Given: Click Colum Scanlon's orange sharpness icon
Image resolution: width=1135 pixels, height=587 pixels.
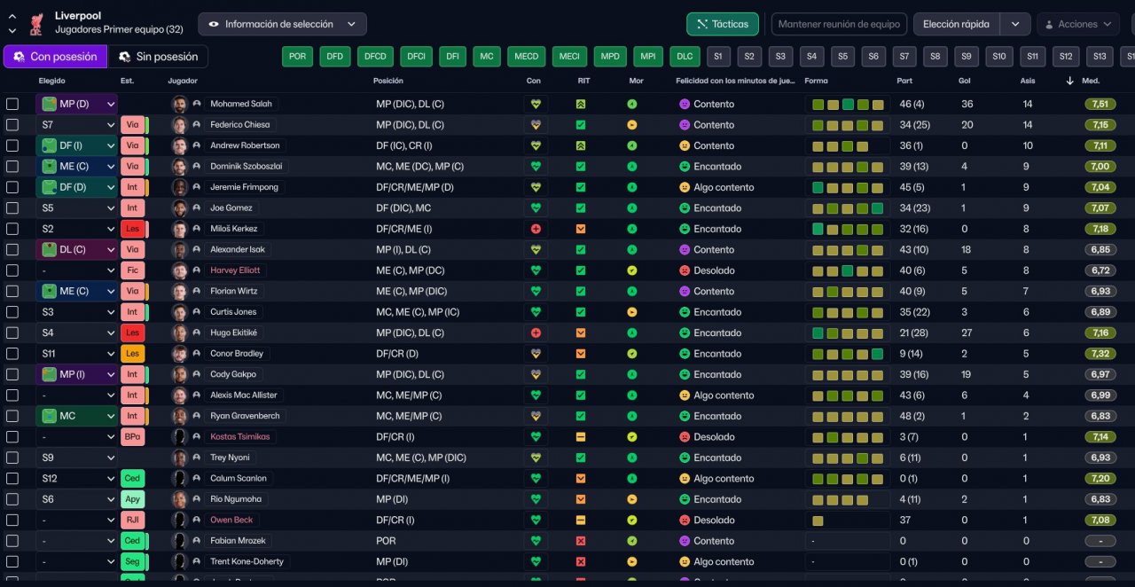Looking at the screenshot, I should 581,479.
